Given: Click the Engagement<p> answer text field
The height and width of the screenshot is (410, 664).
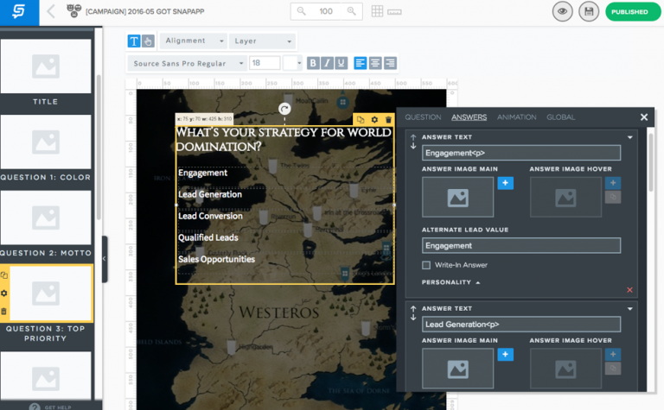Looking at the screenshot, I should tap(521, 153).
